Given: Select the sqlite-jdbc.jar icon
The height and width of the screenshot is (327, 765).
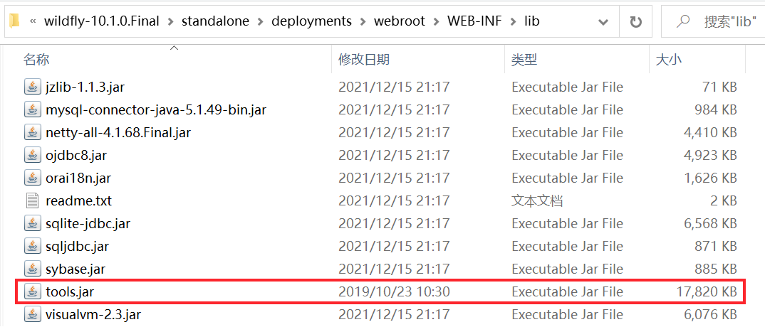Looking at the screenshot, I should [x=32, y=224].
